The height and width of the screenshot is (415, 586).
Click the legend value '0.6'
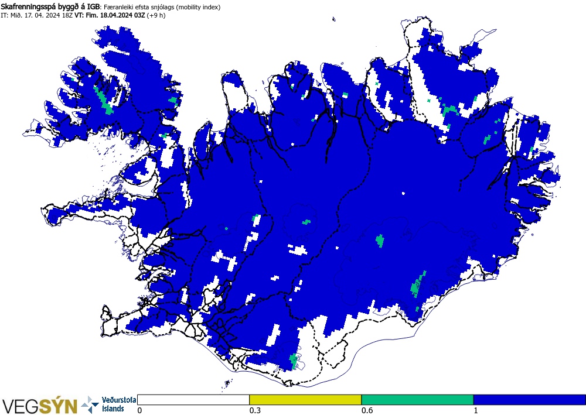tap(367, 410)
